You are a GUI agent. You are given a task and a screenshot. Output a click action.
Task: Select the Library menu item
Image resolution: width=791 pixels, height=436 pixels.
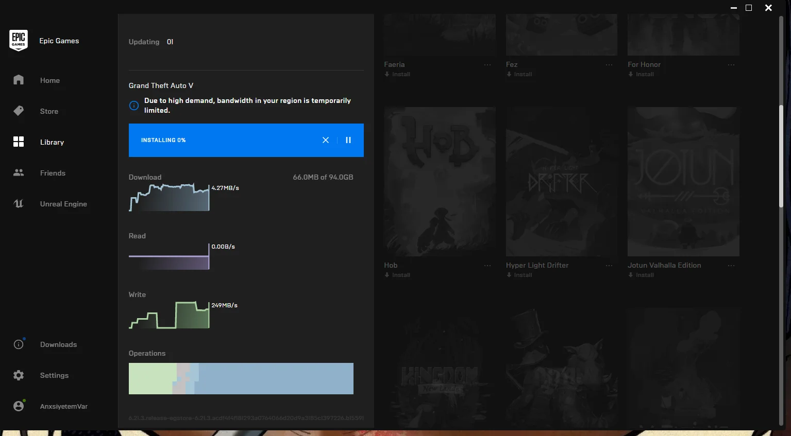point(52,142)
